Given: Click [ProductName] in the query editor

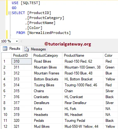Looking at the screenshot, I should point(41,23).
